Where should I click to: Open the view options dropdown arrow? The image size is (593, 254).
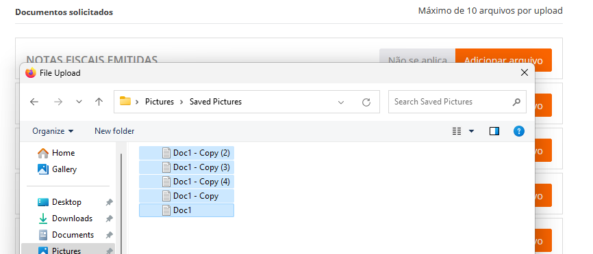pos(471,131)
